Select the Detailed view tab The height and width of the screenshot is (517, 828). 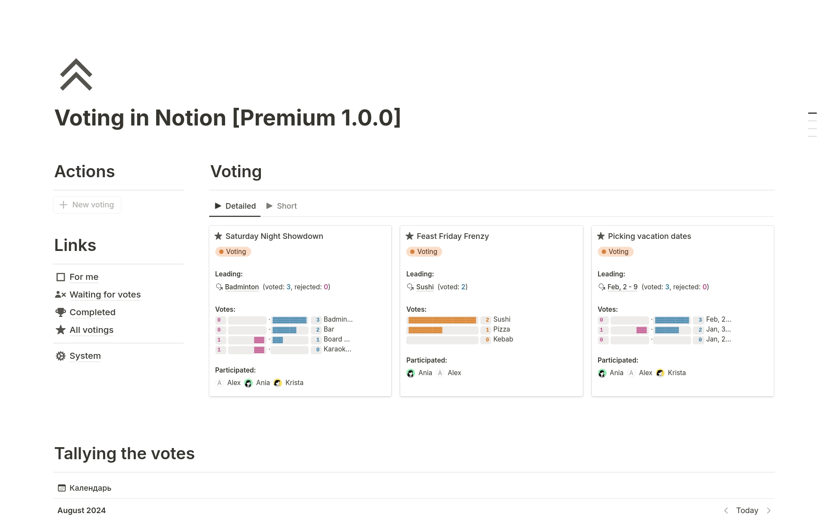click(235, 206)
